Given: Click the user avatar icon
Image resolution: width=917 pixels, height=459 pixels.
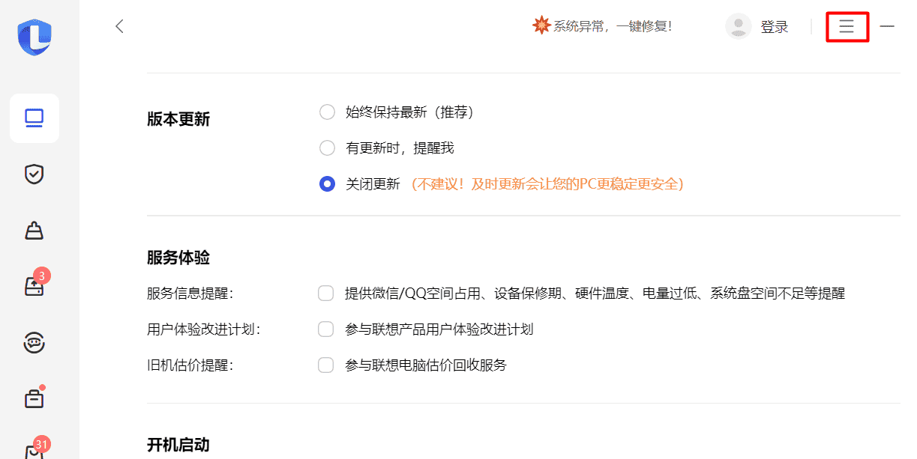Looking at the screenshot, I should pos(738,27).
